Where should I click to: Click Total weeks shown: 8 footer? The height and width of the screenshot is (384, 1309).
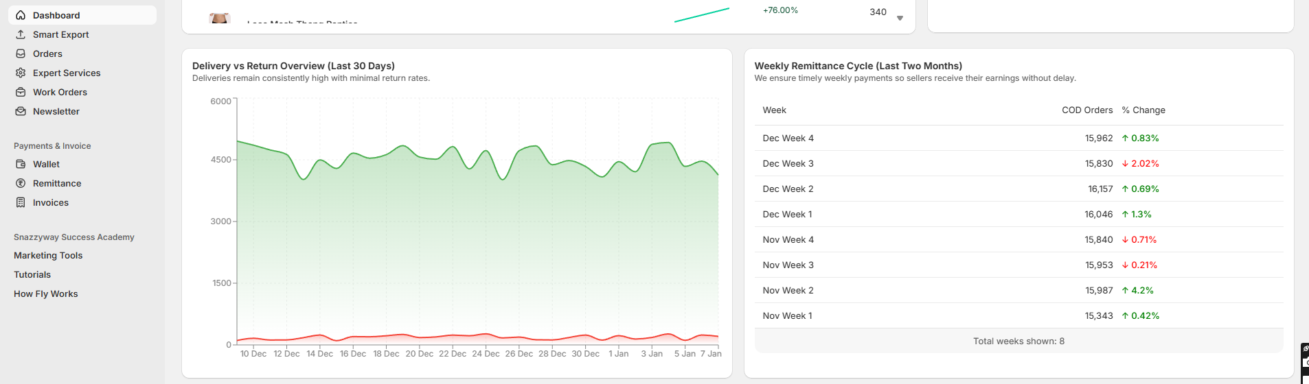click(1018, 341)
